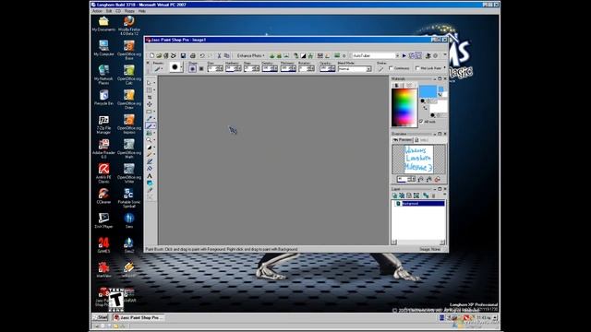
Task: Select the Dropper tool in tool palette
Action: [150, 119]
